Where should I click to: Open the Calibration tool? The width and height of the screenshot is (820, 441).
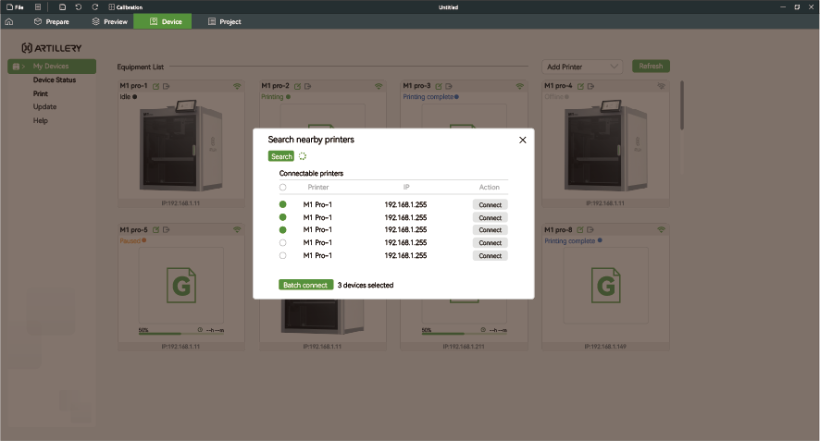coord(126,7)
